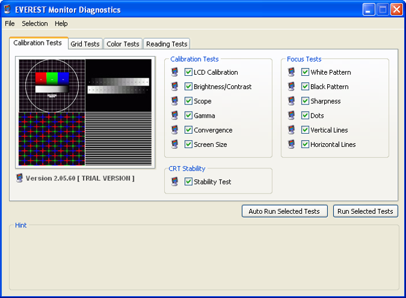
Task: Close the EVEREST Monitor Diagnostics window
Action: click(396, 10)
